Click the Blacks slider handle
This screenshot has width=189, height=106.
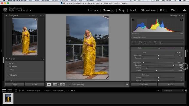point(156,71)
